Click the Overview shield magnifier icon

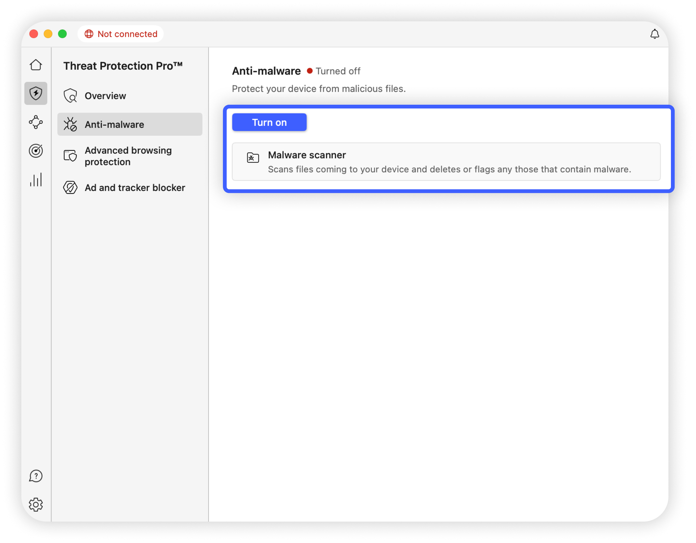70,96
